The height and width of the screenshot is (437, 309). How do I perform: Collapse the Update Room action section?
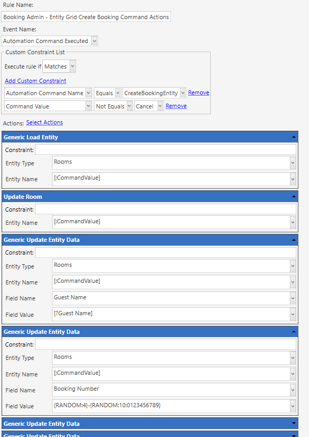pos(294,197)
